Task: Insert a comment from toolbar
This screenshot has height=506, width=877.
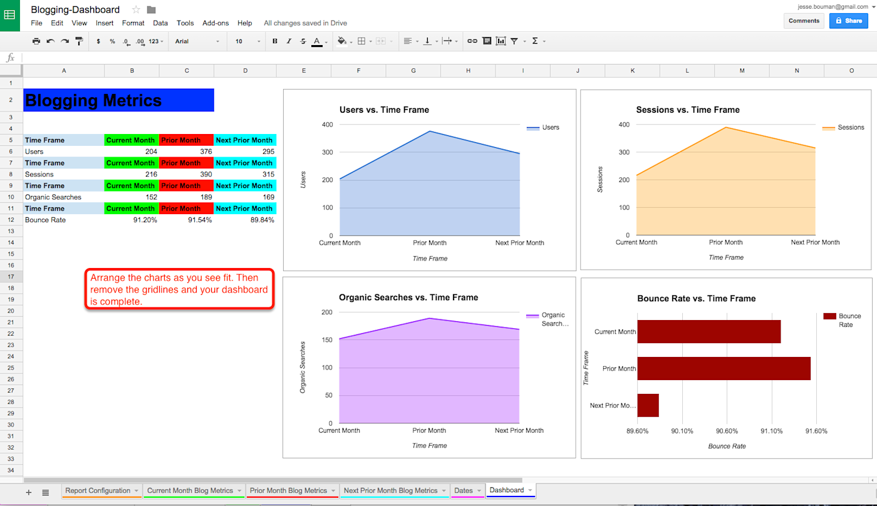Action: [487, 41]
